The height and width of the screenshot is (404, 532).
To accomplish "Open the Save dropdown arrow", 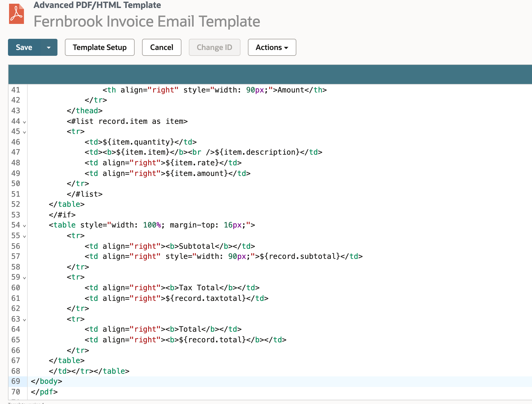I will (49, 47).
